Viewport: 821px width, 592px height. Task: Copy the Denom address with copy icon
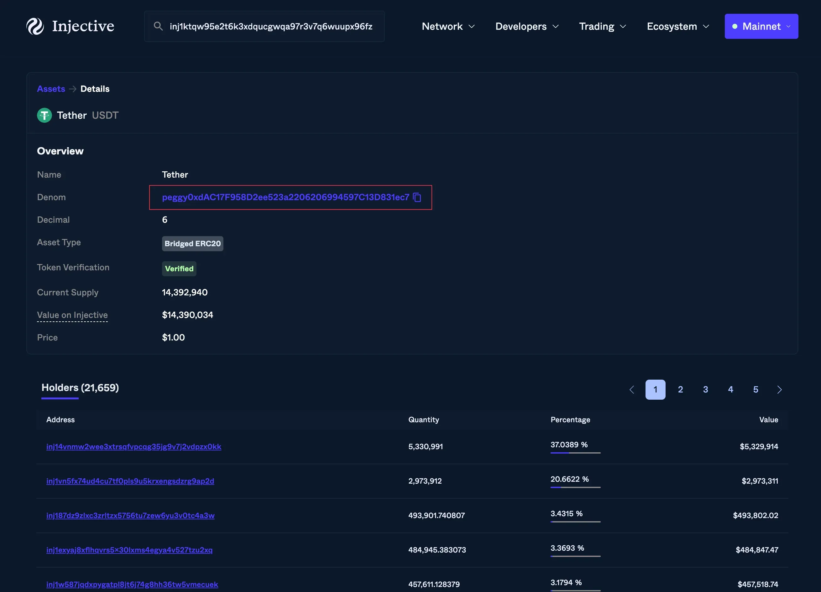[417, 197]
